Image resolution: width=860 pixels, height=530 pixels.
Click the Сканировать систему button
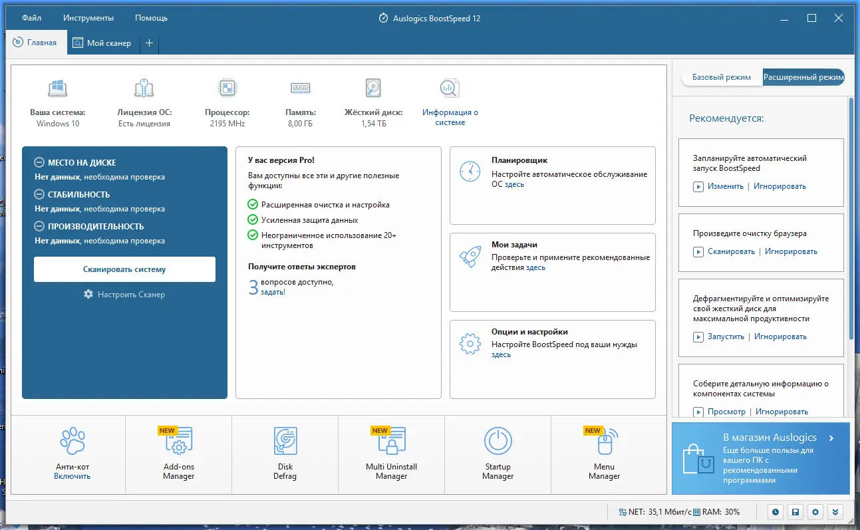coord(124,269)
